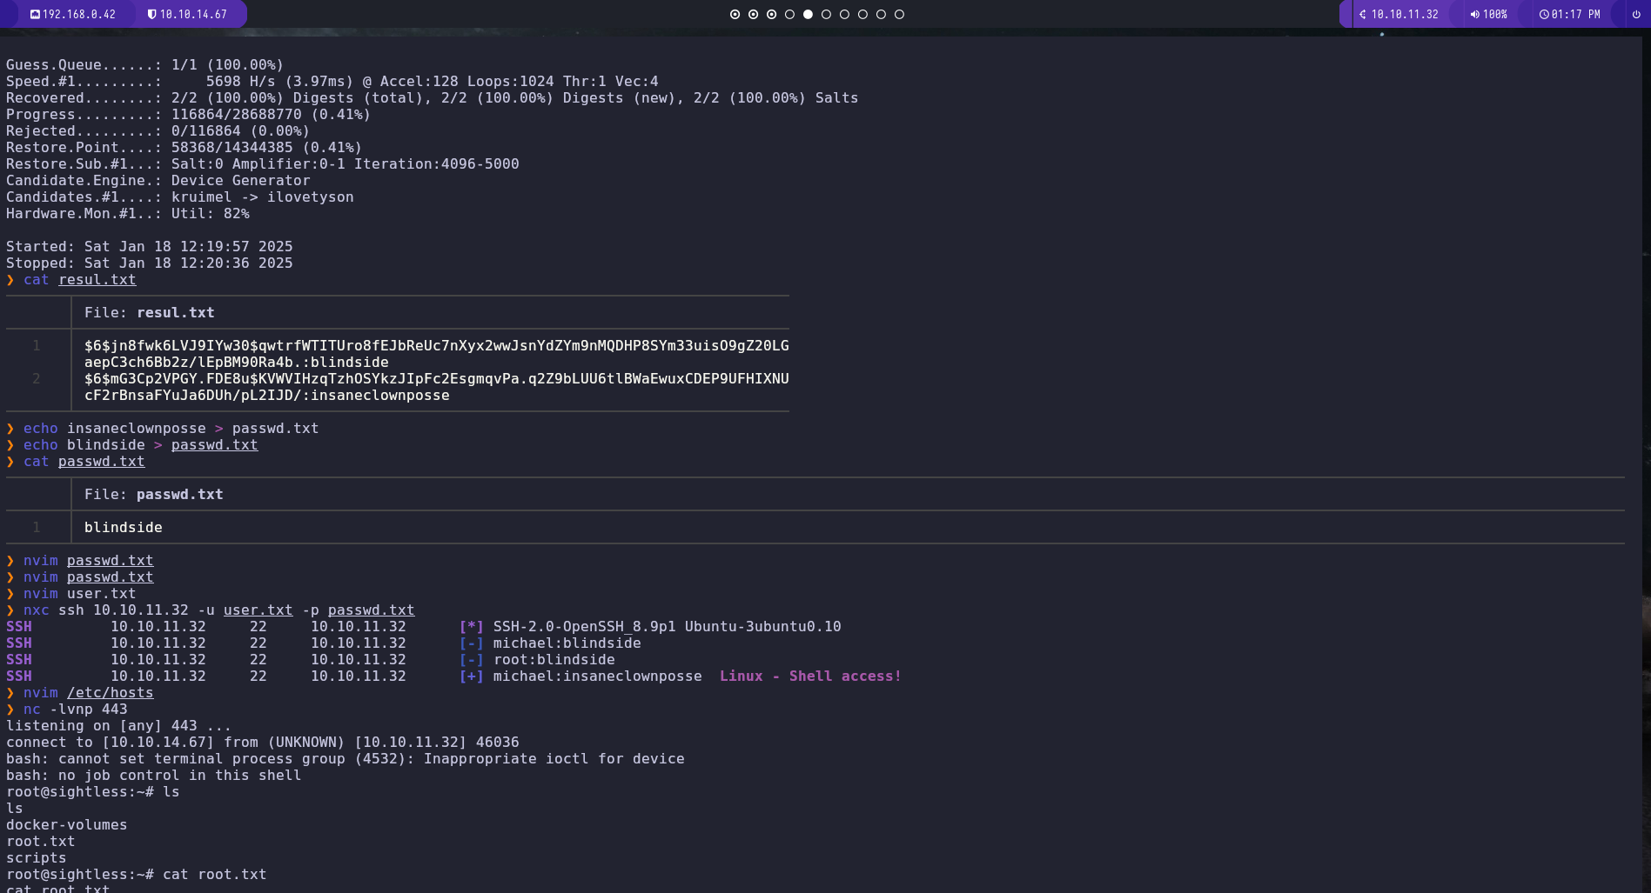Click the hash ending ':insaneclownposse'
The height and width of the screenshot is (893, 1651).
[x=437, y=387]
